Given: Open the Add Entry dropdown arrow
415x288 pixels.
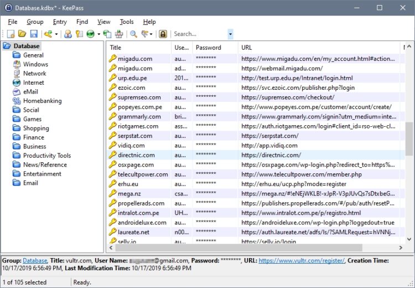Looking at the screenshot, I should point(56,34).
